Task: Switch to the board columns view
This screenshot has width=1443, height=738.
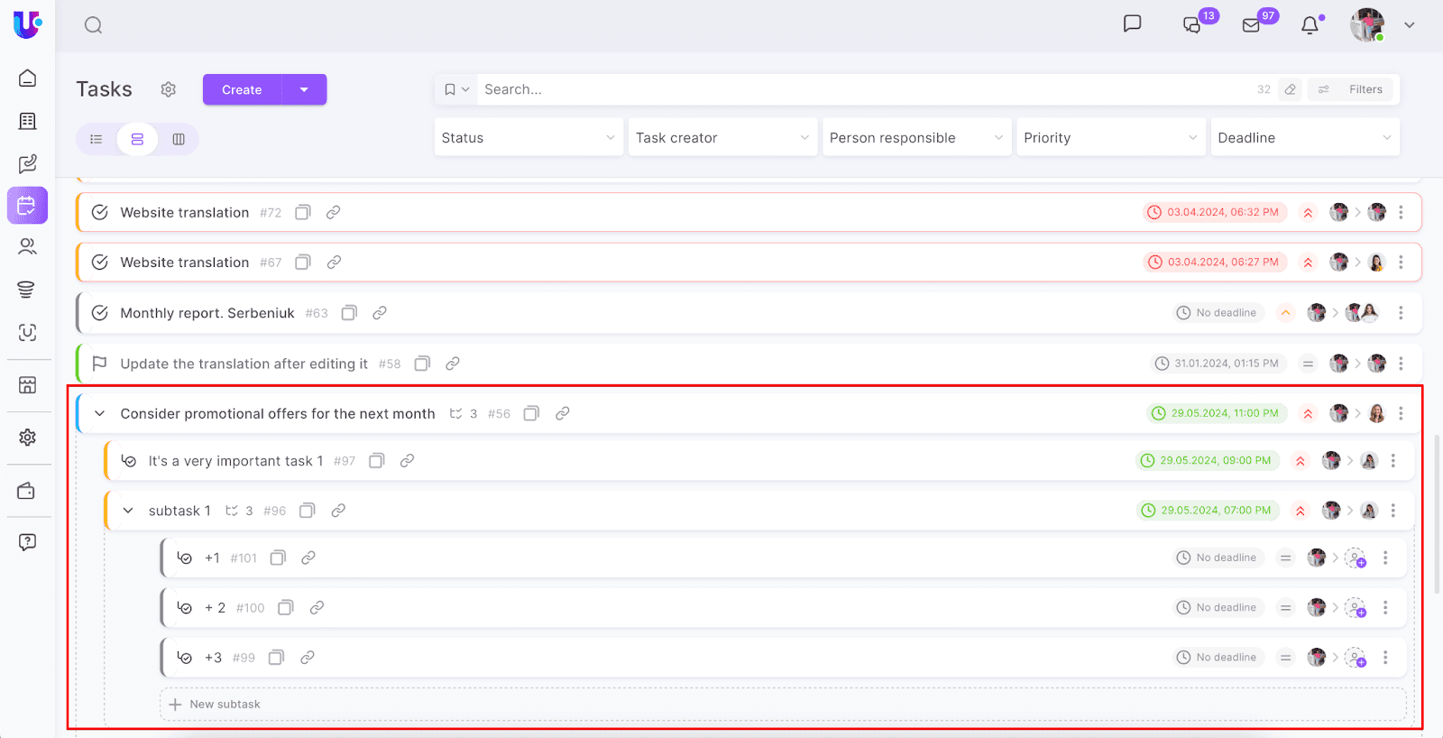Action: pos(179,139)
